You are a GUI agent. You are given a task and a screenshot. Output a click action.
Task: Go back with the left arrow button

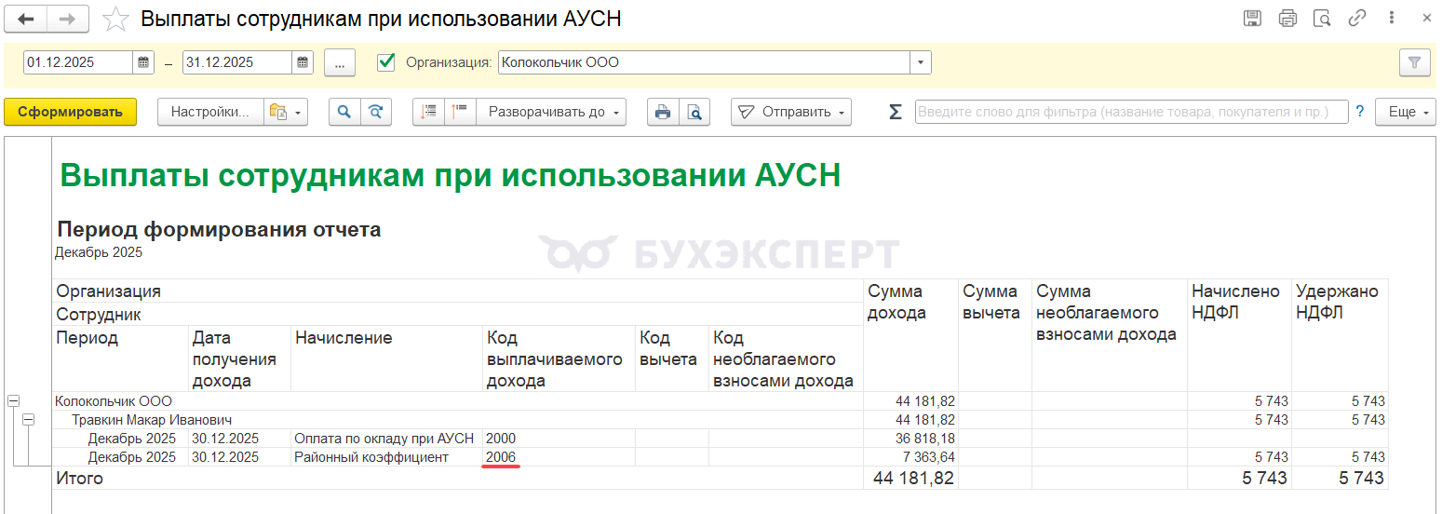pyautogui.click(x=26, y=19)
